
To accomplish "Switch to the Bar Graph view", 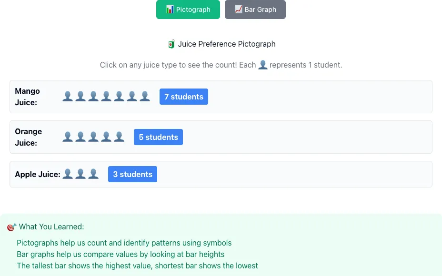I will click(x=255, y=10).
